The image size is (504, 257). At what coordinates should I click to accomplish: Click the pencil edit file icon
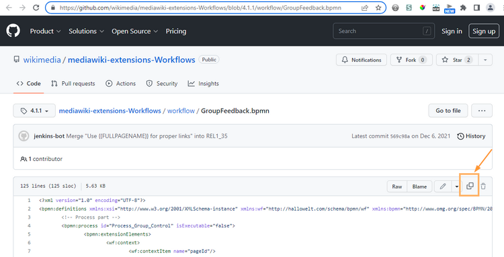pos(443,186)
